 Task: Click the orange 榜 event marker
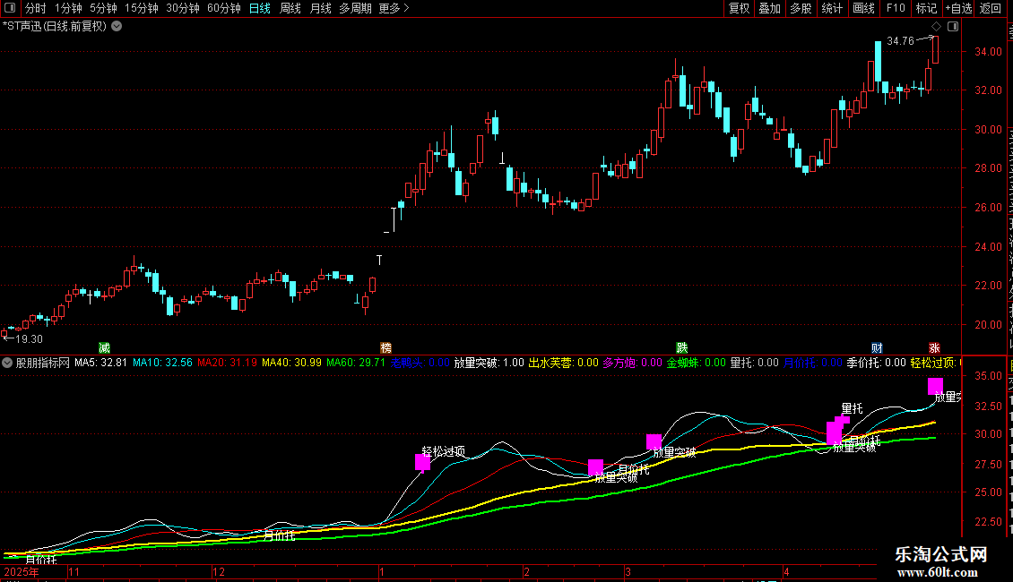click(x=385, y=347)
